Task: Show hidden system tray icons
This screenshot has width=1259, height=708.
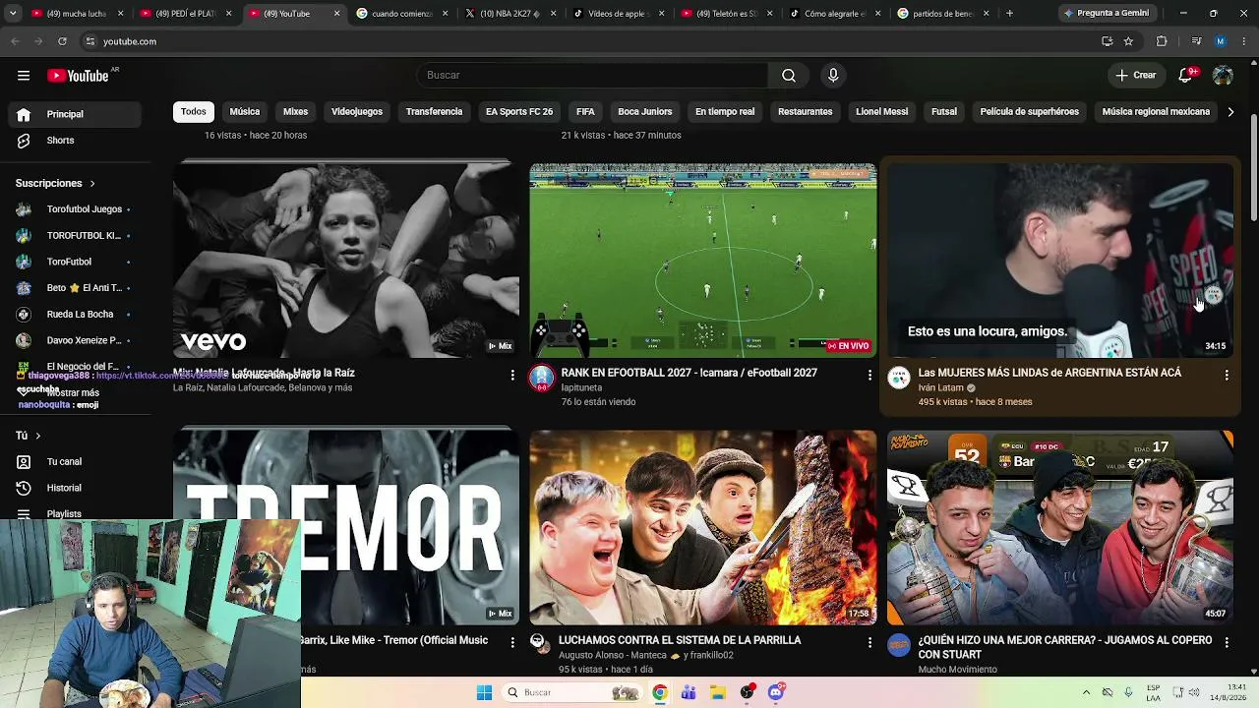Action: 1086,692
